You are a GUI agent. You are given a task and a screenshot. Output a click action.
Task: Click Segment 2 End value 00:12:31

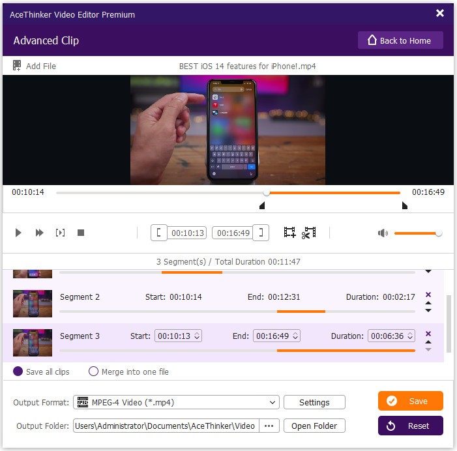[284, 297]
